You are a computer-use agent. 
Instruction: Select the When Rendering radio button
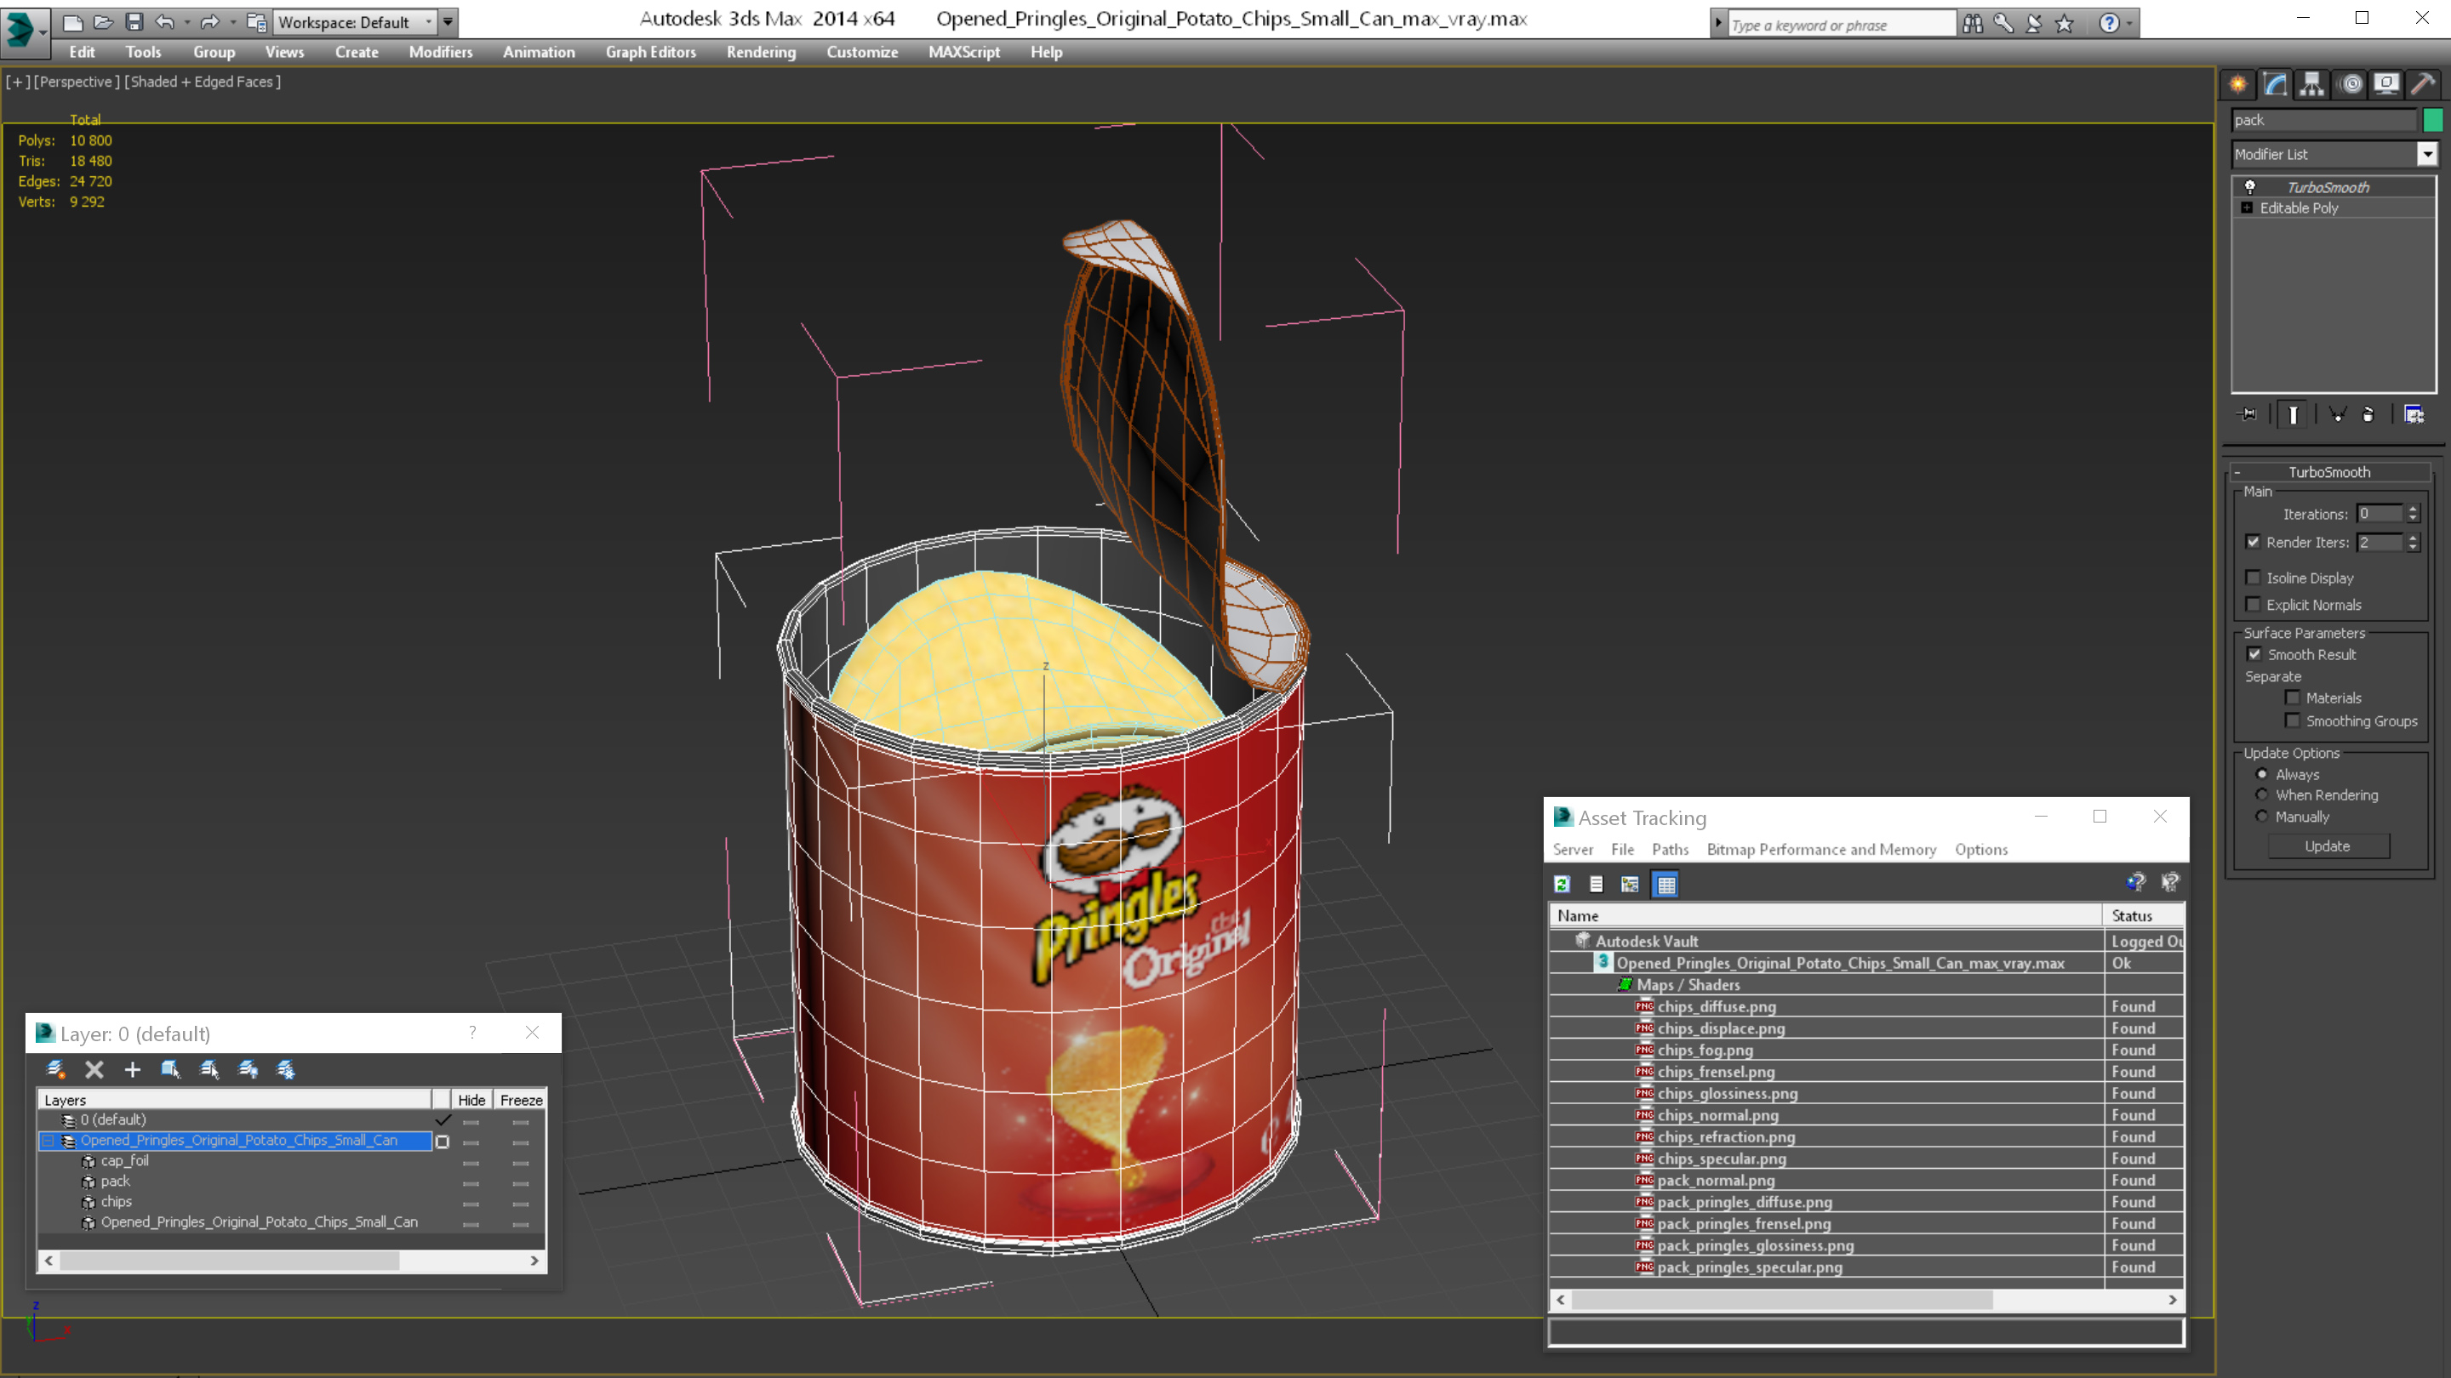(x=2262, y=795)
